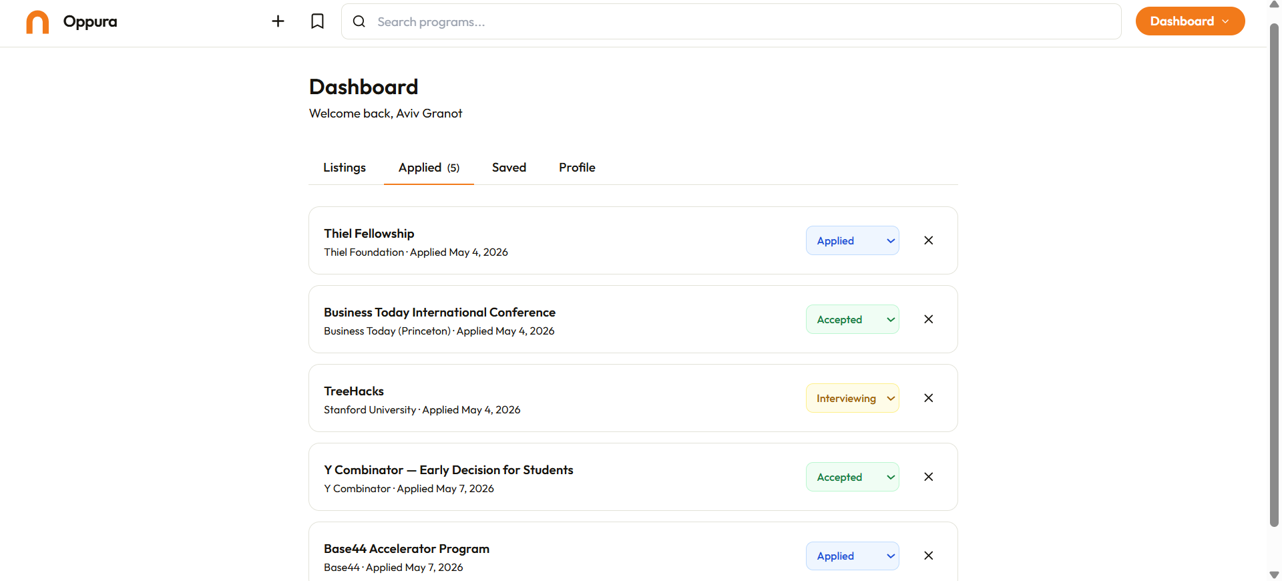Select the Applied (5) tab
1282x581 pixels.
[429, 168]
